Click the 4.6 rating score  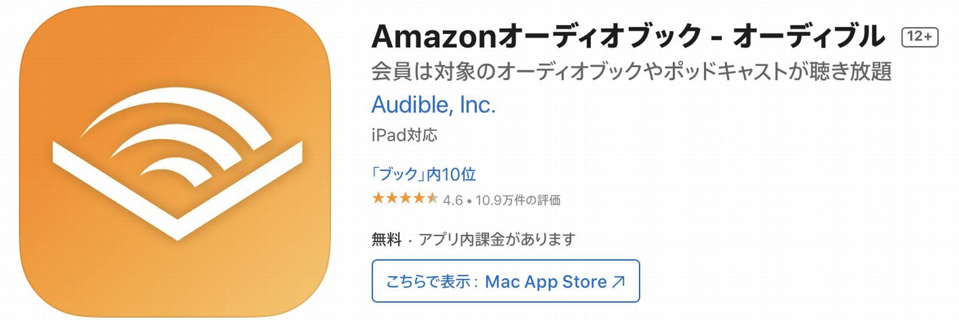click(x=453, y=200)
